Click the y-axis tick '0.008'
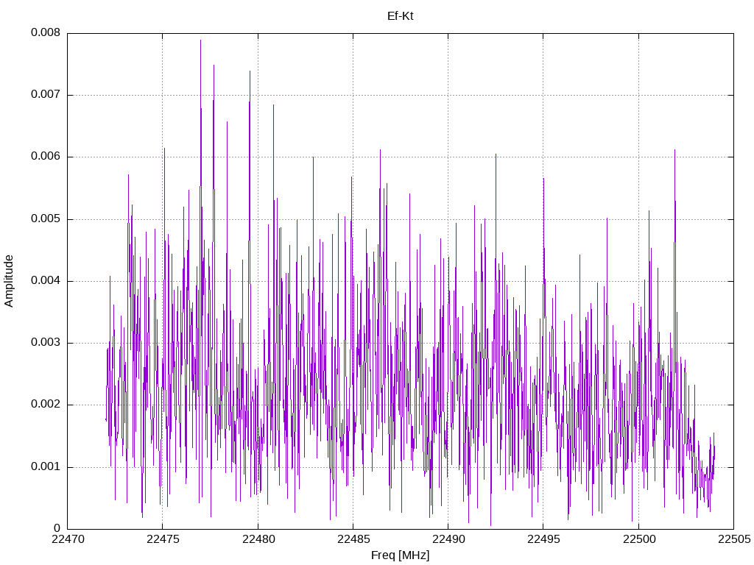This screenshot has height=565, width=754. point(46,32)
